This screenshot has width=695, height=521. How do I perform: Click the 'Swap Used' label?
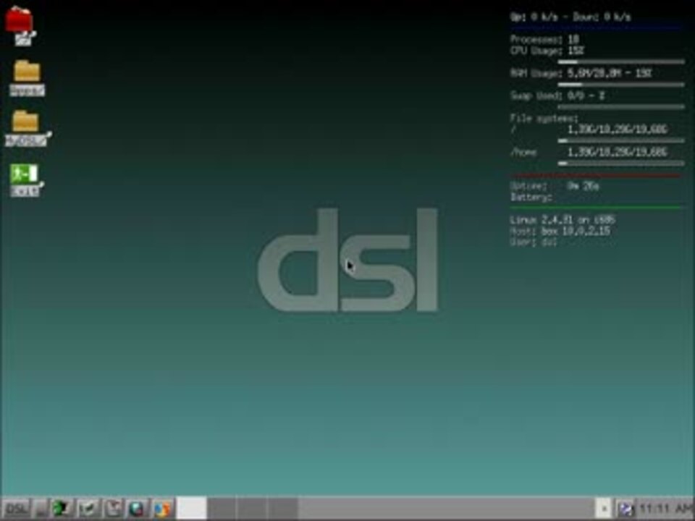coord(536,96)
